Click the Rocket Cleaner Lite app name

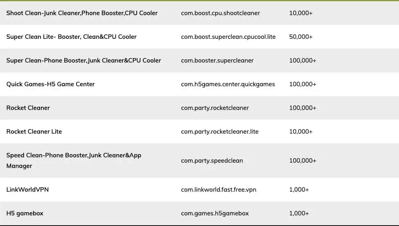[x=34, y=132]
